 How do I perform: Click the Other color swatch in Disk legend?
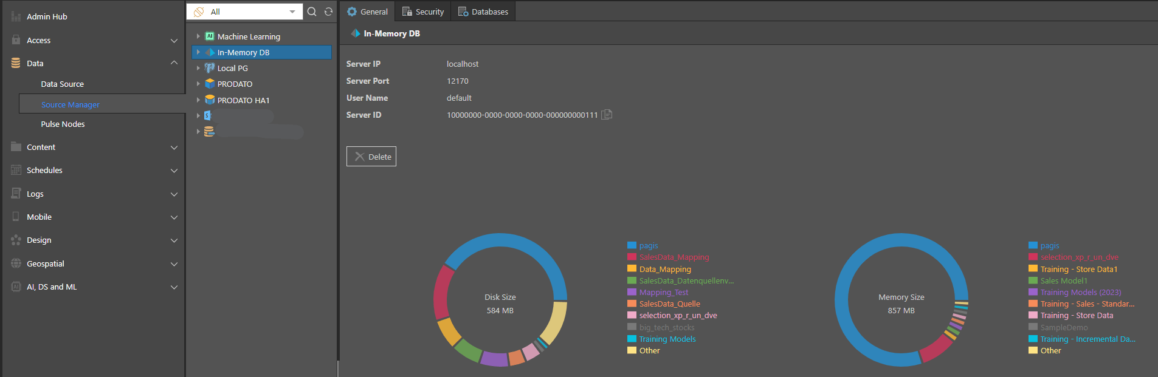coord(632,350)
